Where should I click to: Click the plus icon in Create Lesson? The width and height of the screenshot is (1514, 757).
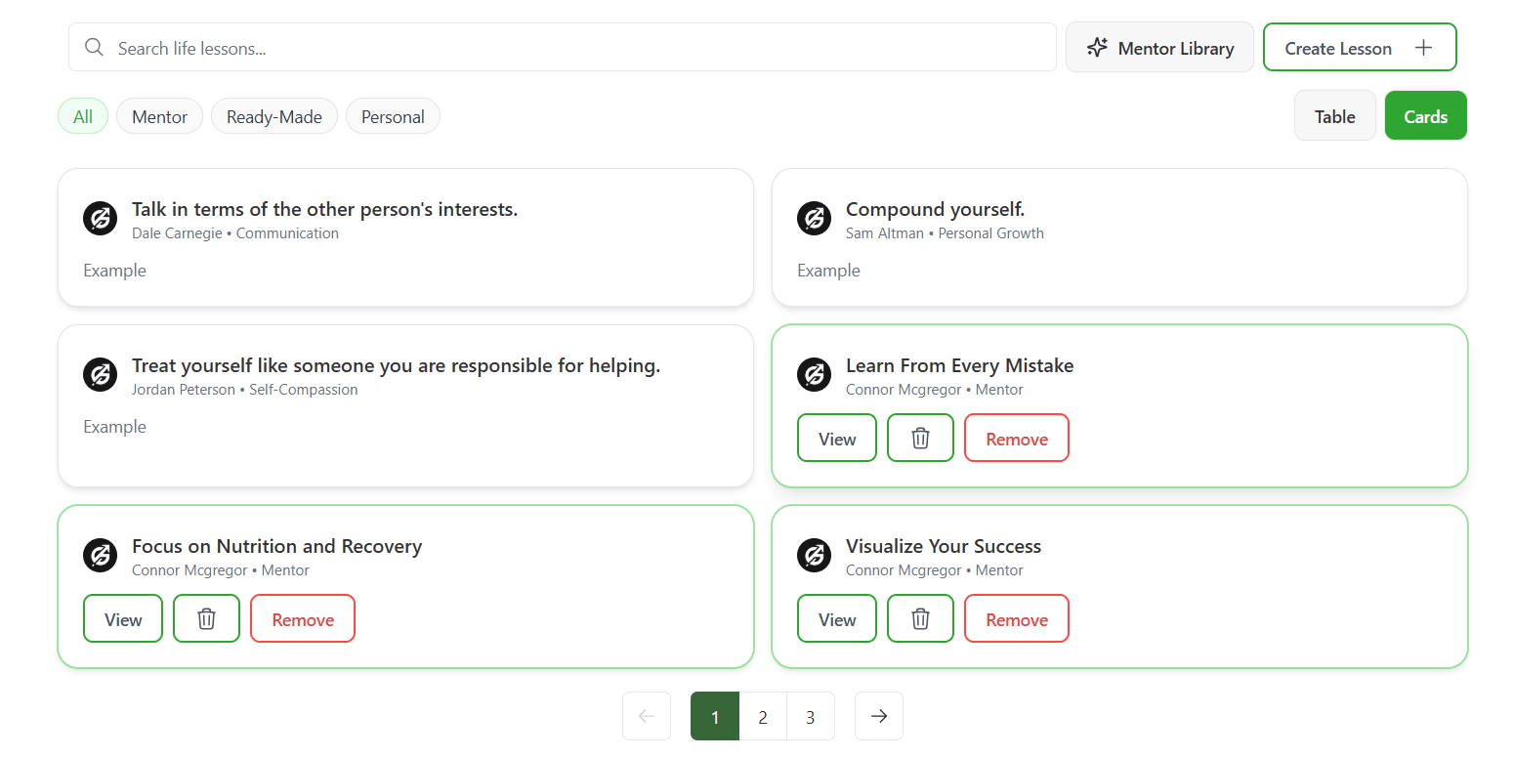[1423, 48]
